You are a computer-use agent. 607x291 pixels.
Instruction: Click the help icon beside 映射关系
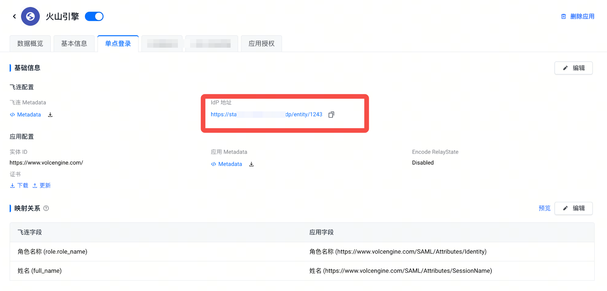[x=46, y=208]
